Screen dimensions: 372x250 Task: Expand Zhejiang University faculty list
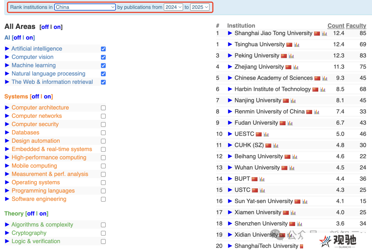pyautogui.click(x=230, y=67)
